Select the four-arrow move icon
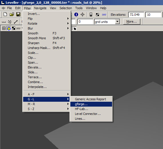The height and width of the screenshot is (149, 163). pyautogui.click(x=83, y=15)
